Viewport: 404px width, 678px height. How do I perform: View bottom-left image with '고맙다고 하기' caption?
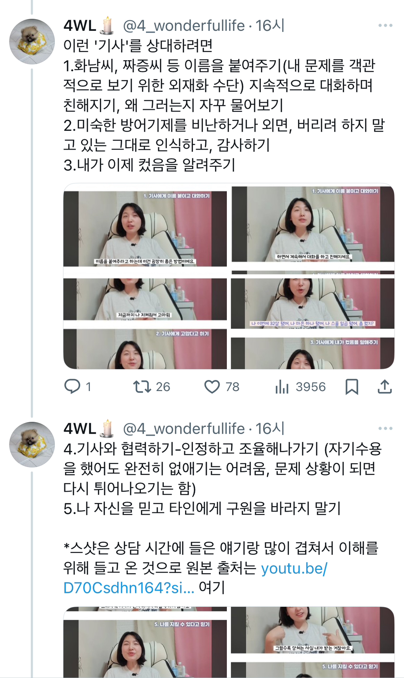point(145,323)
